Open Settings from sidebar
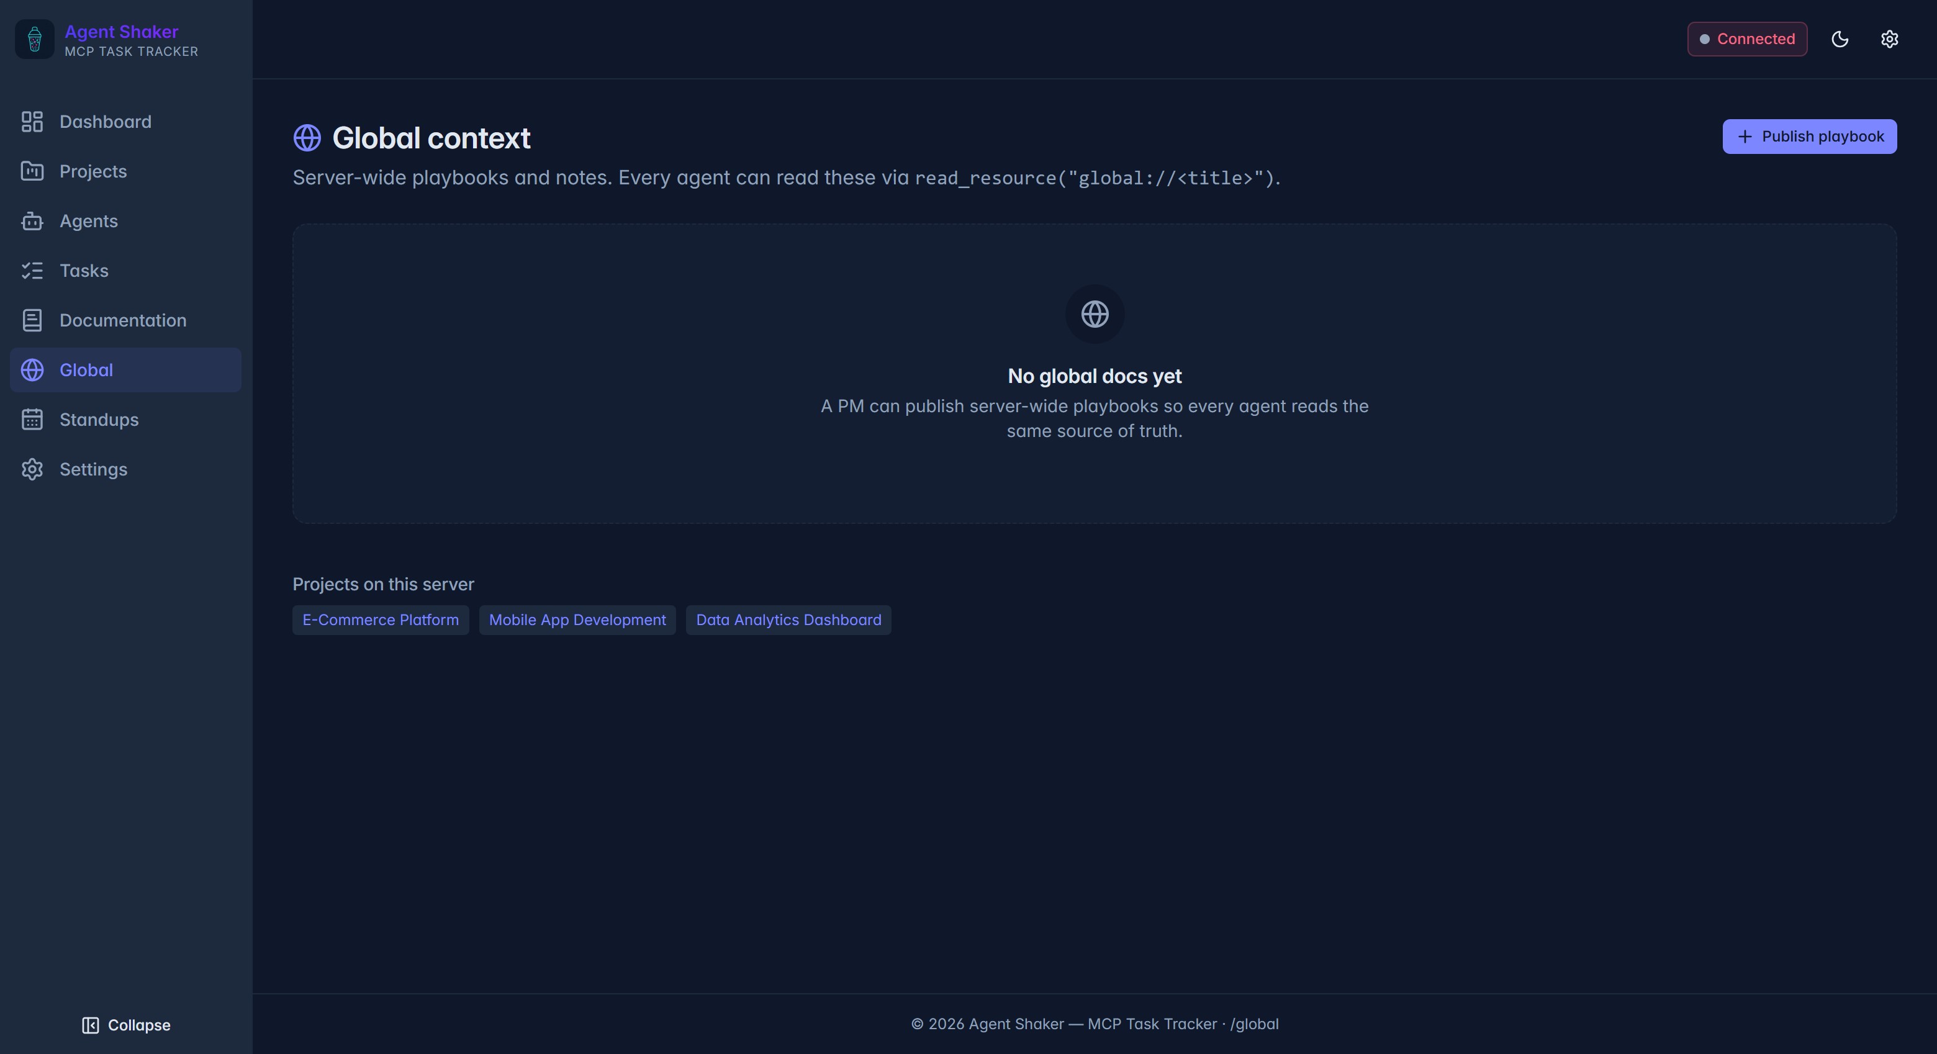The height and width of the screenshot is (1054, 1937). (x=125, y=469)
